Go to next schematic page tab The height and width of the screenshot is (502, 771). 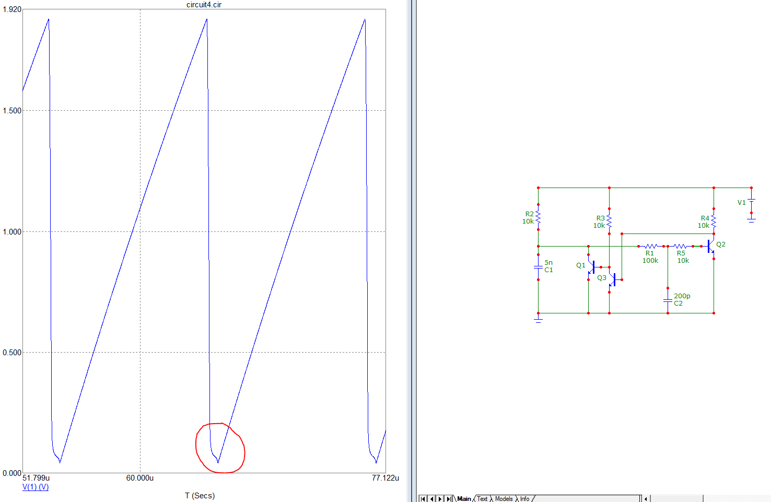pos(440,499)
